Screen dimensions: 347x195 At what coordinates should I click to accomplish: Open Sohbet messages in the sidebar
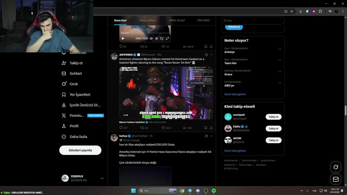72,73
